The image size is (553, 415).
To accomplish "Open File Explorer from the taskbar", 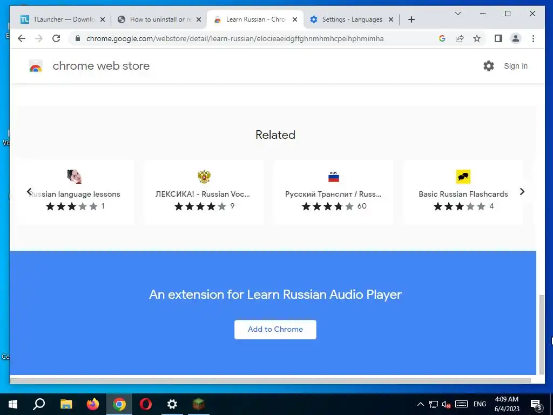I will (66, 404).
